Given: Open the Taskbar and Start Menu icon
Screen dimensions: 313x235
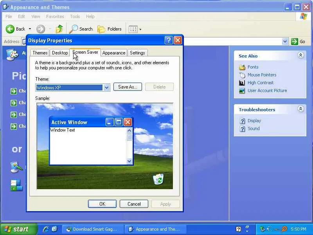Looking at the screenshot, I should click(x=16, y=185).
